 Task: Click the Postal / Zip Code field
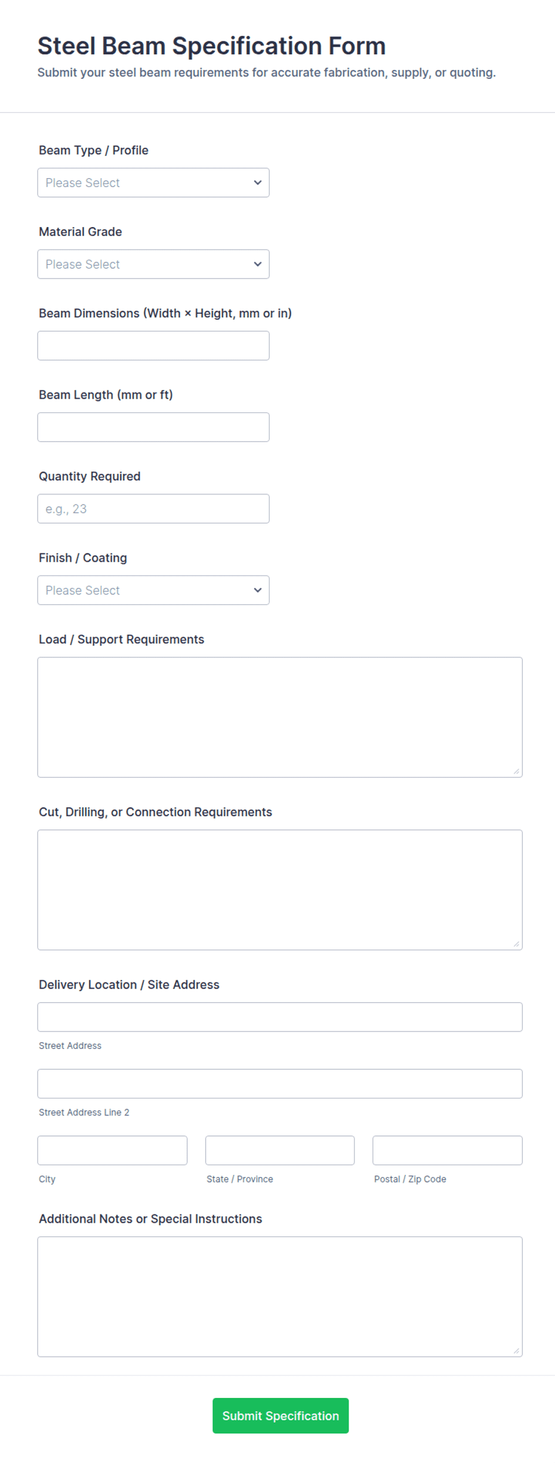[447, 1150]
